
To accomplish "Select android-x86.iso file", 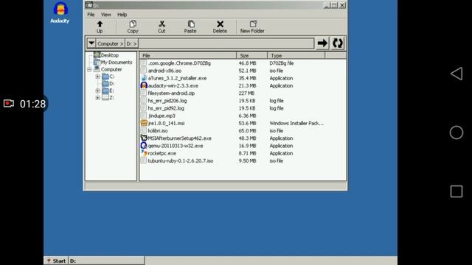I will 164,71.
